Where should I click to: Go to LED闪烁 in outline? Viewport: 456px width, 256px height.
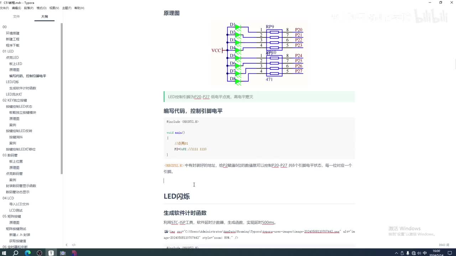(x=12, y=82)
